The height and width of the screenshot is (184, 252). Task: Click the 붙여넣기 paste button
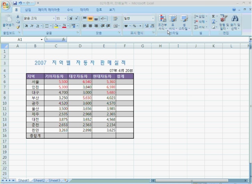click(9, 22)
